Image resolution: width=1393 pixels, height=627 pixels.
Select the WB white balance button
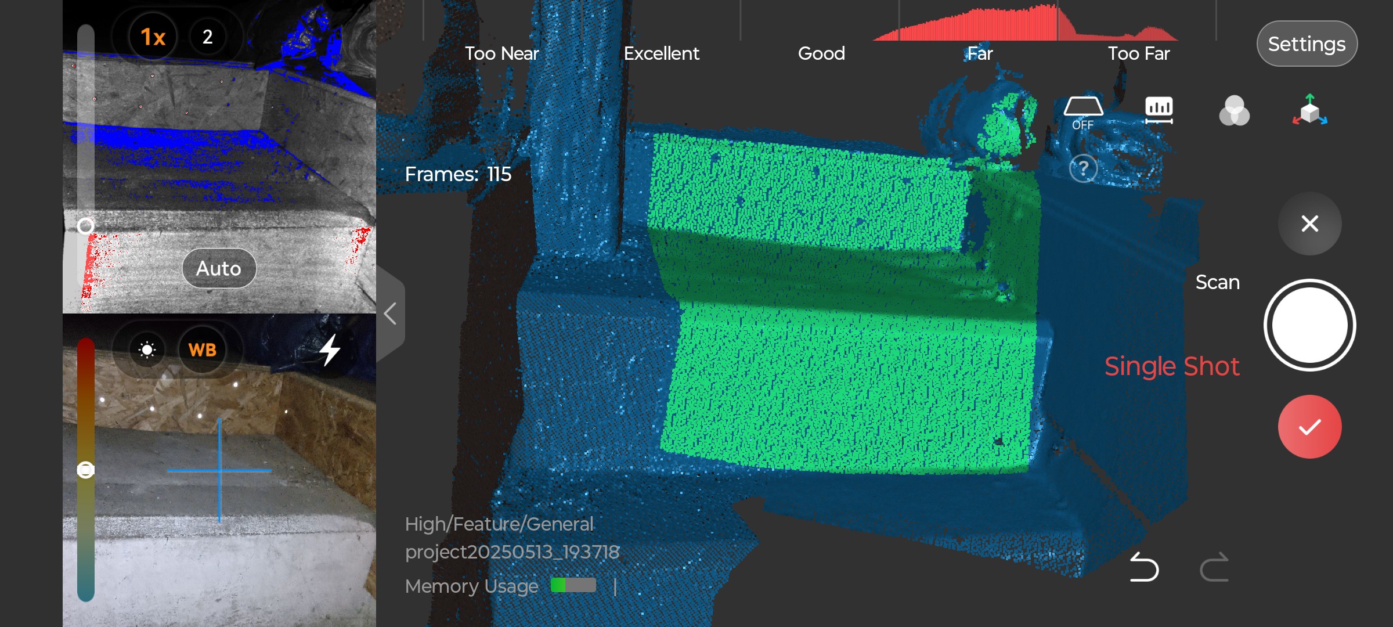202,349
